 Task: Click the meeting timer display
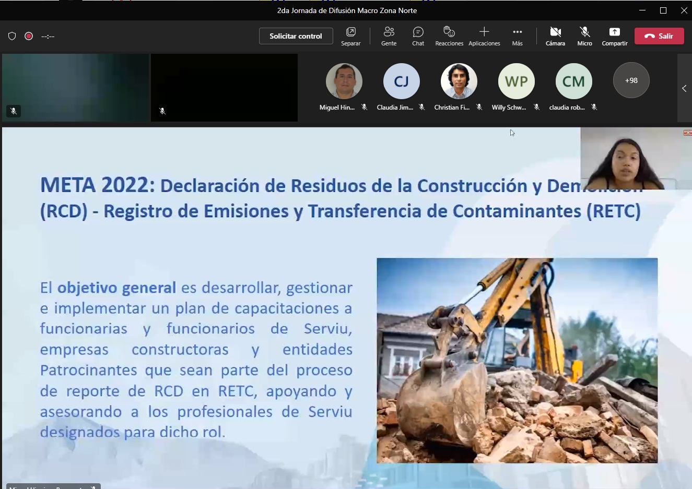tap(48, 37)
